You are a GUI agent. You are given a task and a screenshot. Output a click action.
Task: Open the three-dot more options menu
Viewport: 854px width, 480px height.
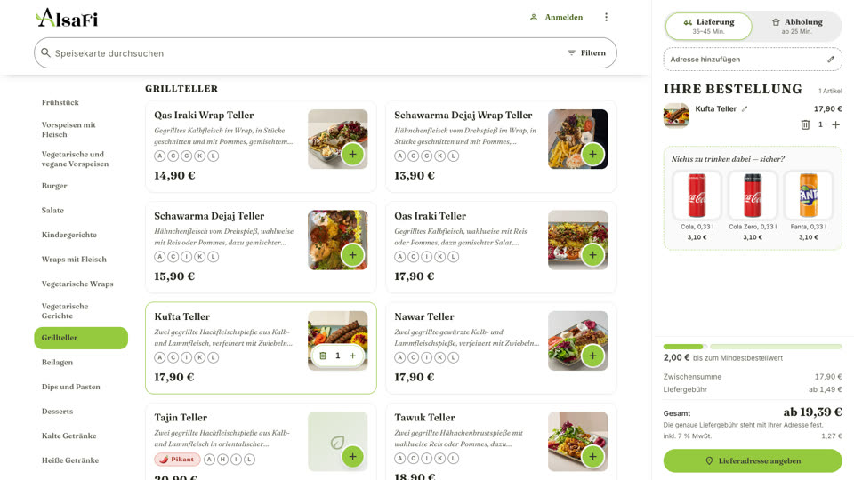click(x=606, y=18)
